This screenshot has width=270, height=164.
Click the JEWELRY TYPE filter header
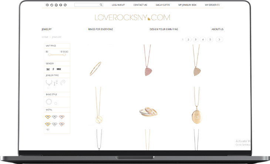tap(57, 76)
